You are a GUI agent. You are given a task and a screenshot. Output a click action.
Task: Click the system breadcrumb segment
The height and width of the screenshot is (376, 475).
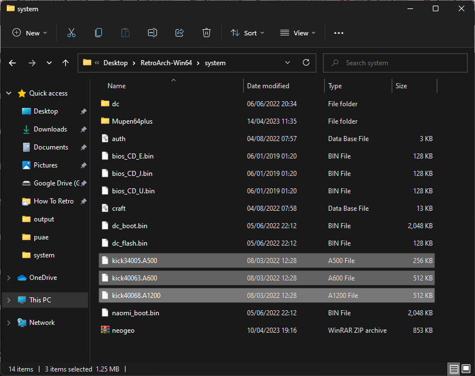(215, 63)
